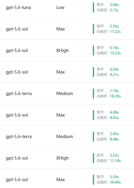Click the 6.24s first-token time
Image resolution: width=134 pixels, height=188 pixels.
[x=114, y=69]
